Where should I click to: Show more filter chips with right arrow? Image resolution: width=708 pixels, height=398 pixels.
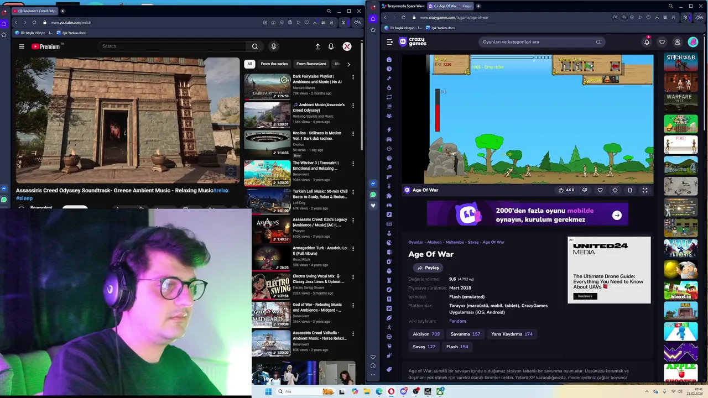[348, 64]
